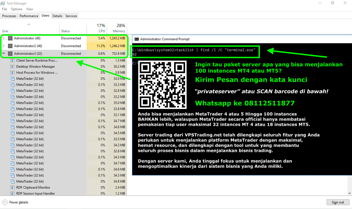Screen dimensions: 352x209
Task: Click the Desktop Window Manager process icon
Action: [12, 67]
